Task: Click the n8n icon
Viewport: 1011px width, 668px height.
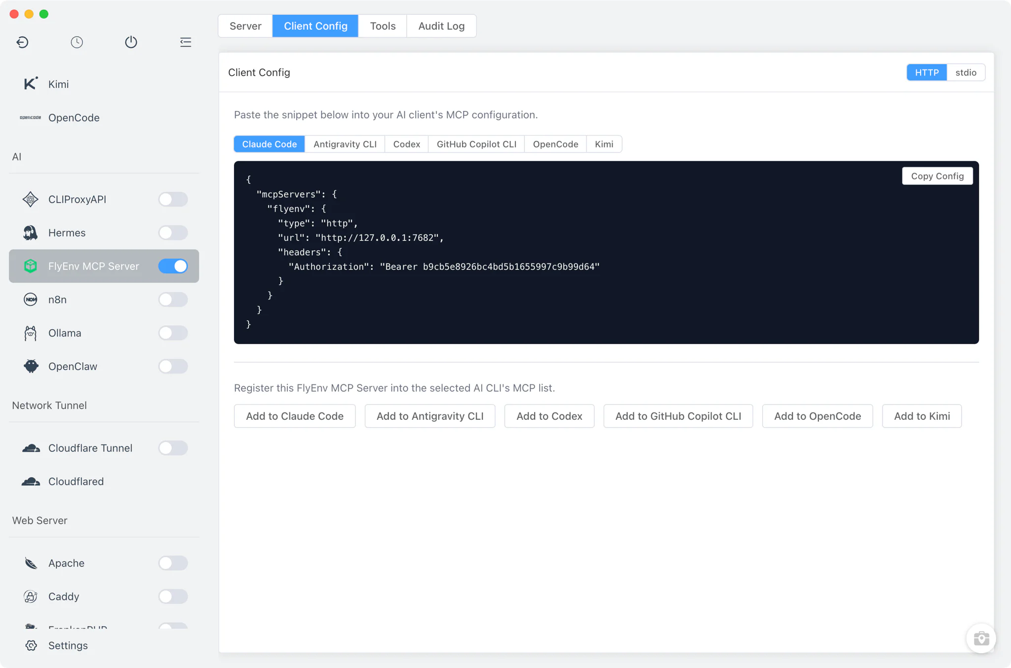Action: pos(31,299)
